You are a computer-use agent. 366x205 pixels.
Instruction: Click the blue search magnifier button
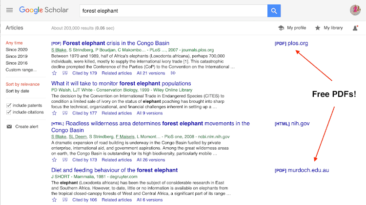[x=274, y=11]
